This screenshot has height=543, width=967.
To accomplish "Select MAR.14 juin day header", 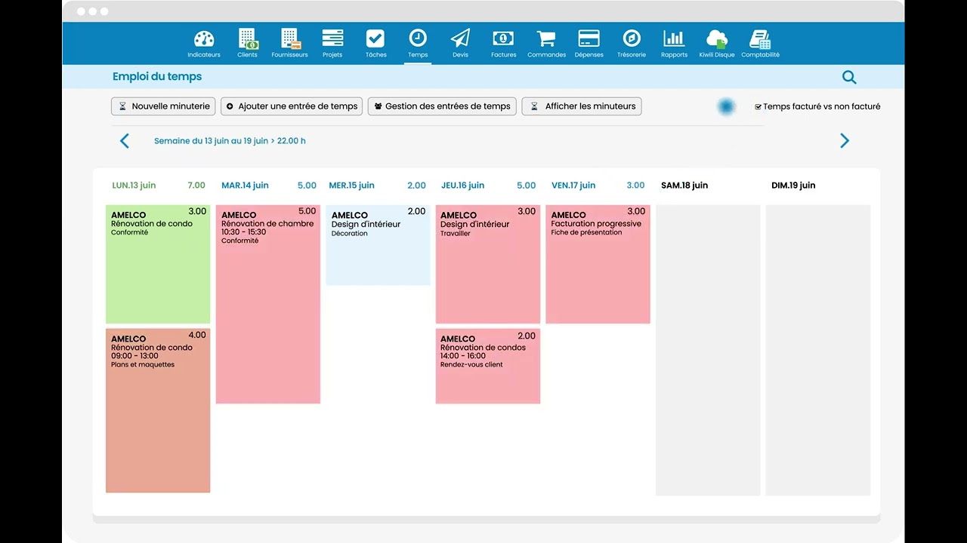I will click(x=245, y=186).
